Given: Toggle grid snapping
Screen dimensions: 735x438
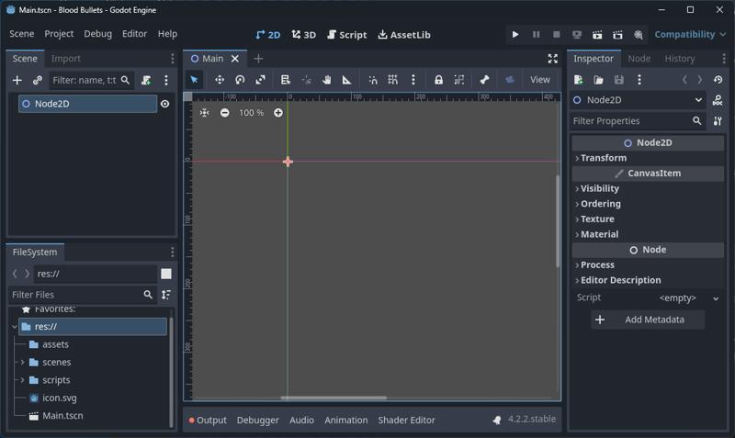Looking at the screenshot, I should [393, 80].
